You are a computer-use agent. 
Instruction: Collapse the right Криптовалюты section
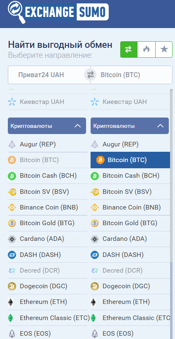pyautogui.click(x=130, y=126)
